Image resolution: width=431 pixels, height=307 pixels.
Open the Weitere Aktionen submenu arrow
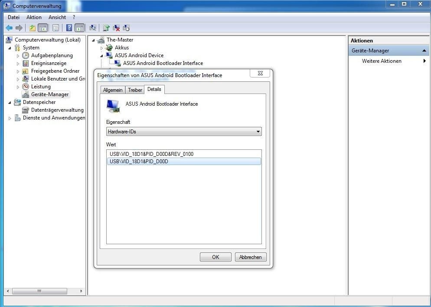424,61
